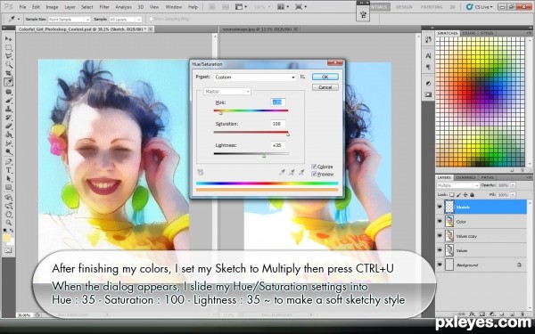Toggle Quick Mask mode button
This screenshot has height=334, width=535.
[8, 250]
